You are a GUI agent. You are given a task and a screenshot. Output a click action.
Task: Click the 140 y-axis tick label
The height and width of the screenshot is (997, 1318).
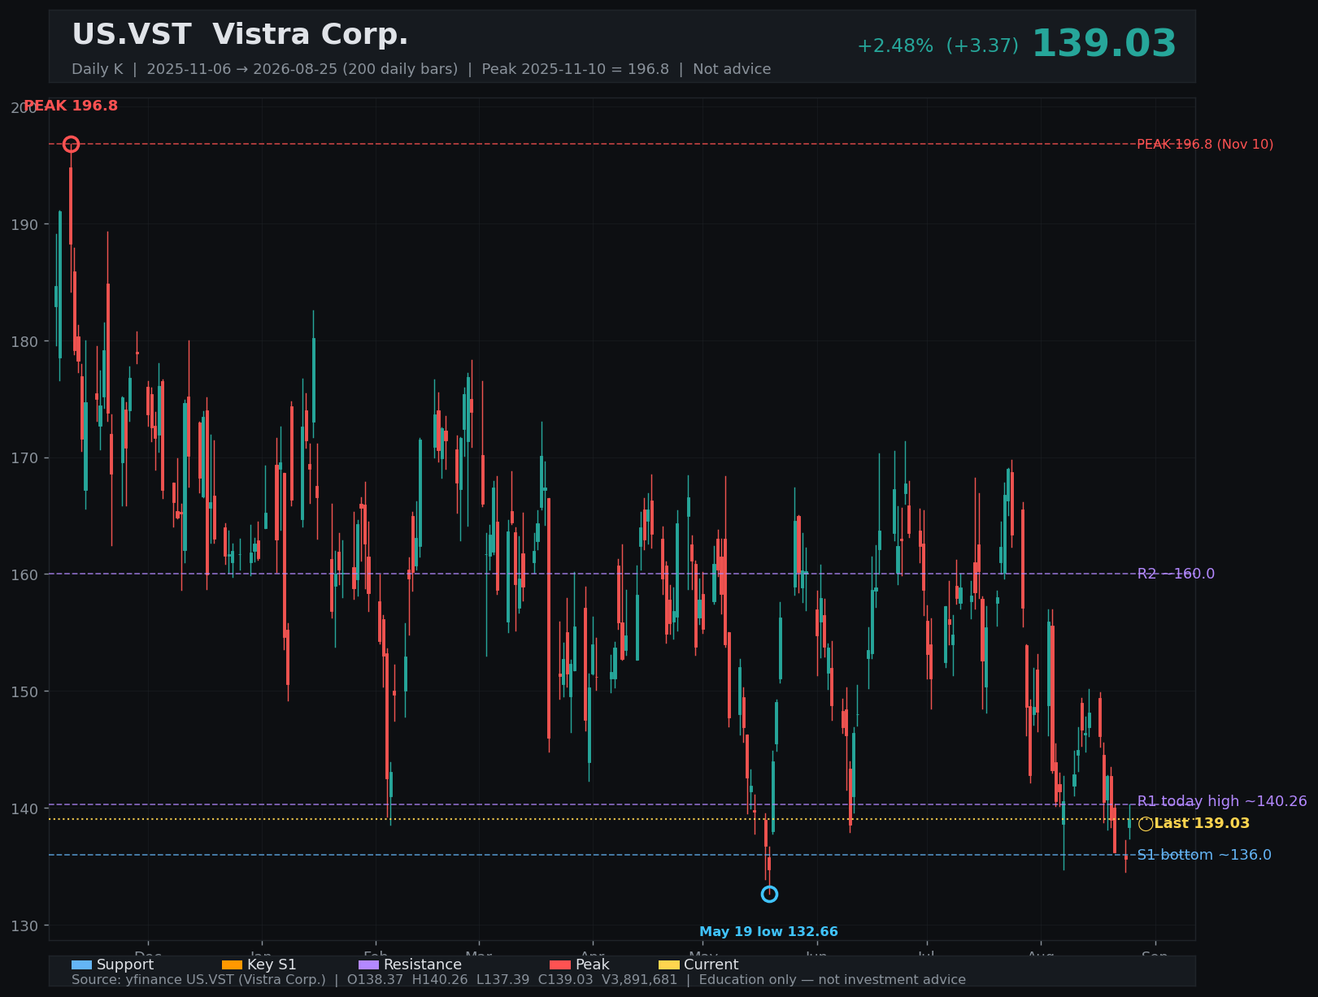[x=24, y=809]
